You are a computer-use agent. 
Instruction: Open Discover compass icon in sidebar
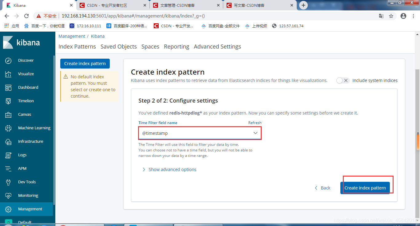(x=8, y=60)
